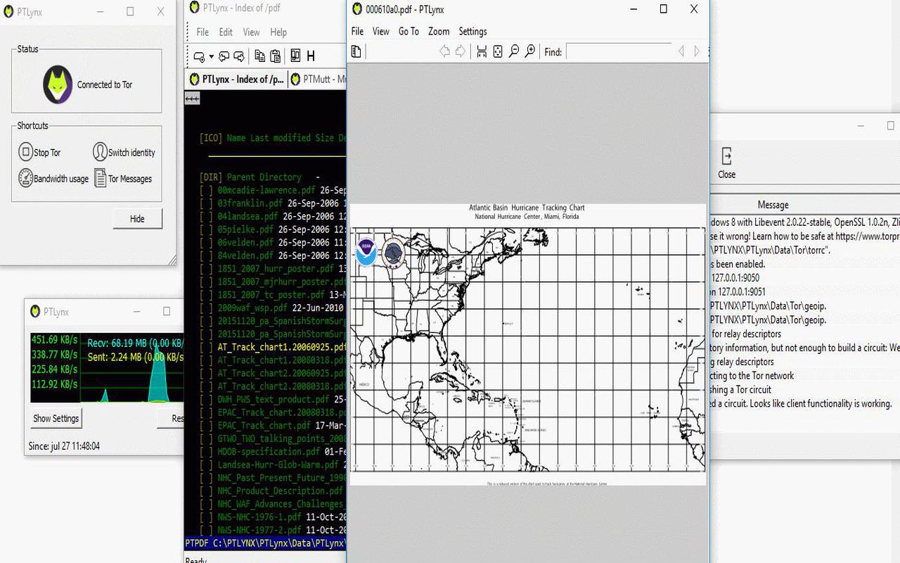Click Close icon in Tor message log

[726, 163]
